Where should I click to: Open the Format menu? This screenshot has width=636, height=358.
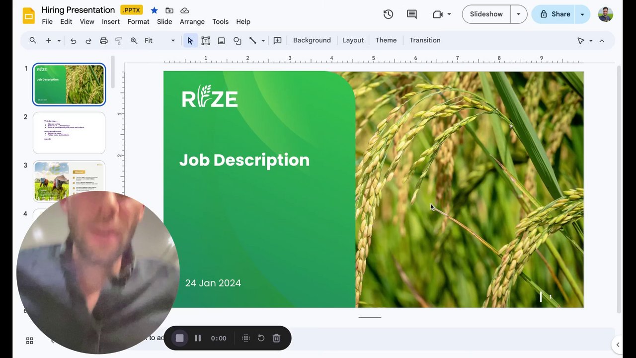pos(138,22)
